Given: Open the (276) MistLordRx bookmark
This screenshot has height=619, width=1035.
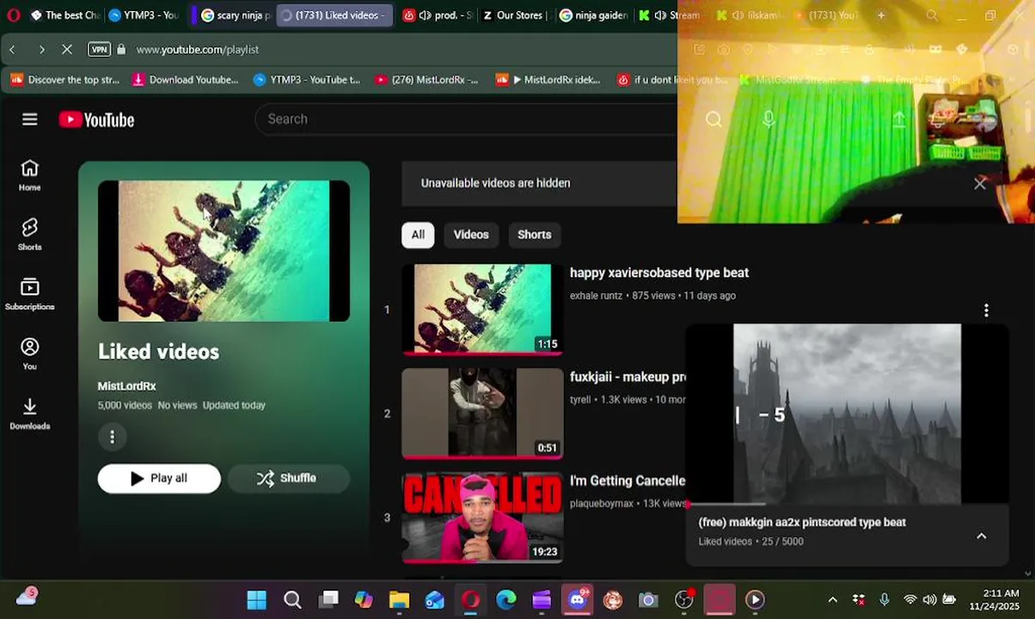Looking at the screenshot, I should click(x=426, y=80).
